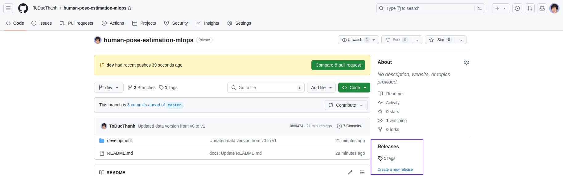Click Create a new release link
563x176 pixels.
pyautogui.click(x=395, y=170)
